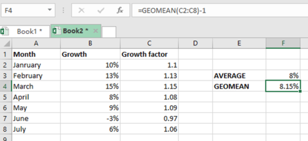Select the AVERAGE result cell showing 8%

click(283, 76)
